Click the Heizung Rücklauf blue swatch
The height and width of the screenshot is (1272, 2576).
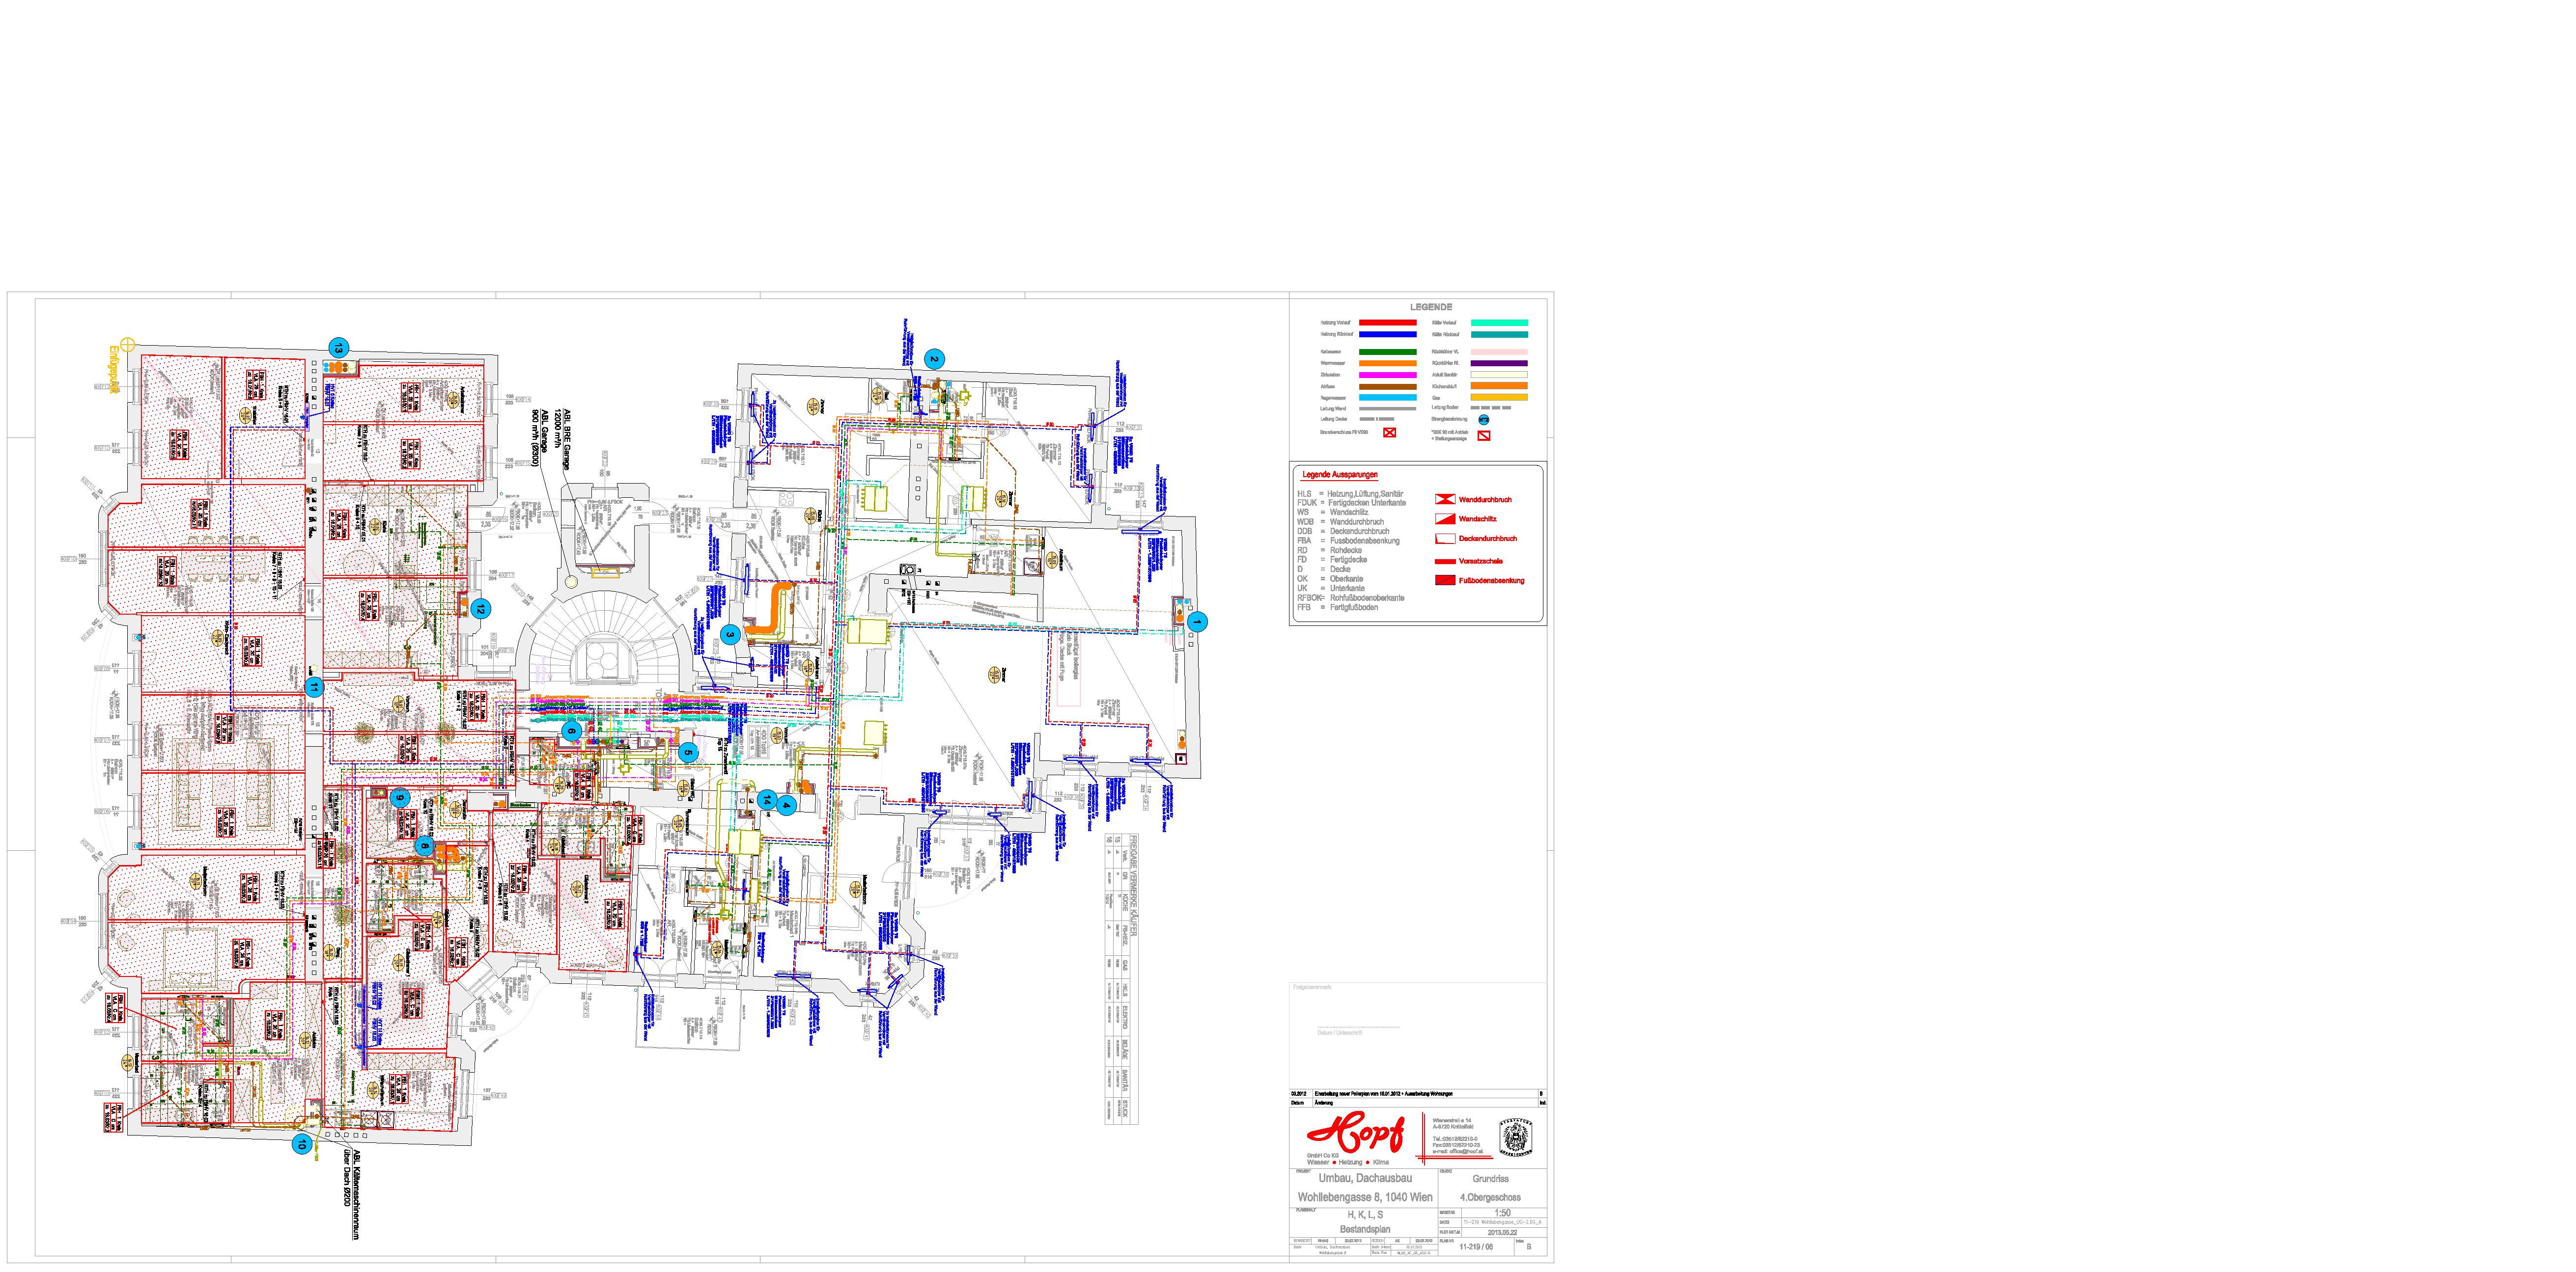[x=1387, y=334]
